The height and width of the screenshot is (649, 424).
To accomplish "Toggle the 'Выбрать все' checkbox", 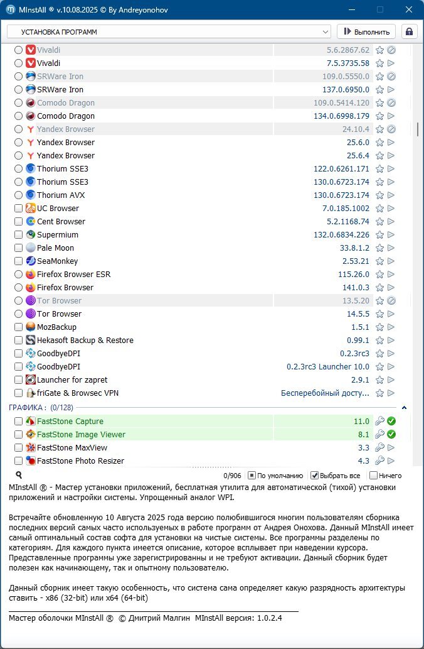I will click(314, 476).
